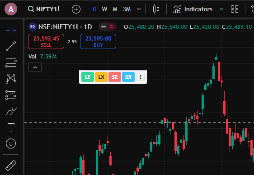Select the forecasting and measurement projection tool
Screen dimensions: 254x175
click(x=11, y=95)
